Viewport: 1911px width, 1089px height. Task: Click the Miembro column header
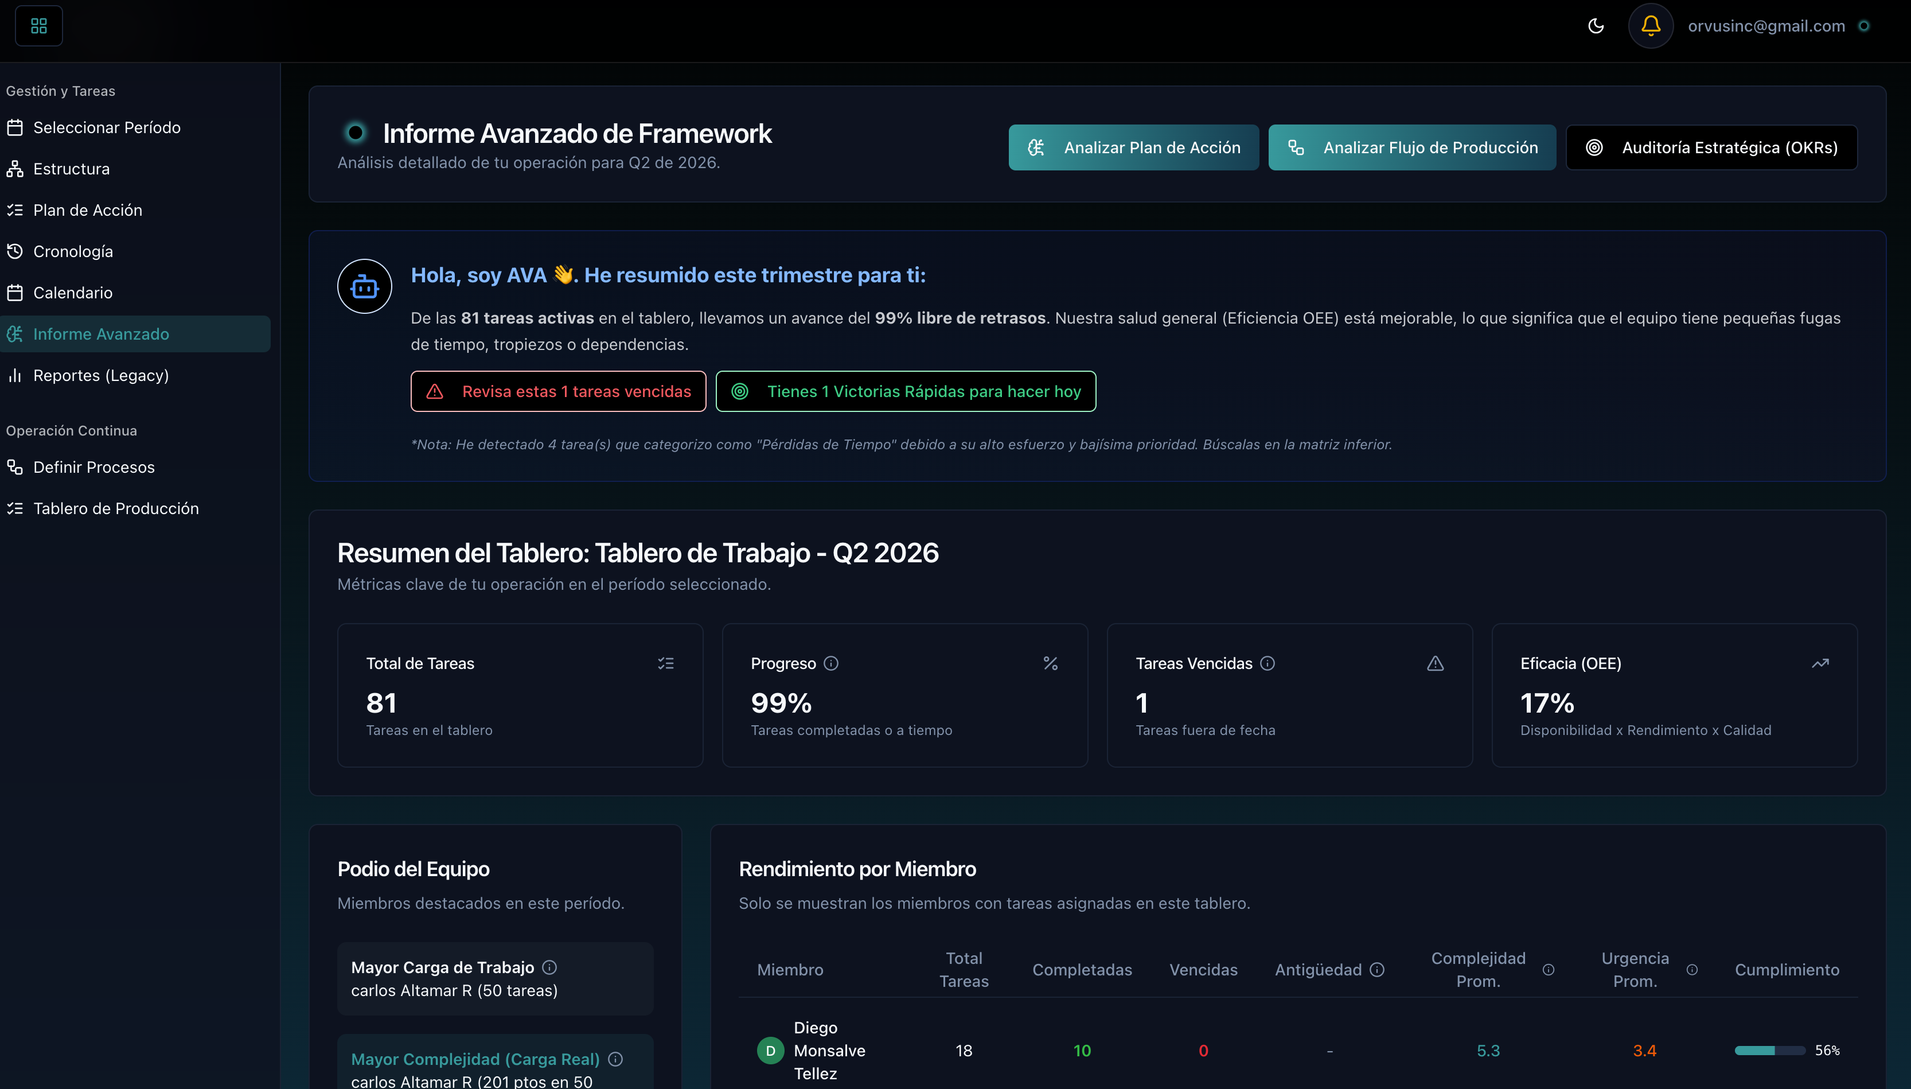pyautogui.click(x=790, y=970)
